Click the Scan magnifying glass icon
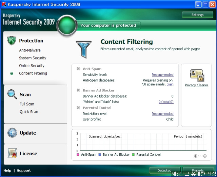This screenshot has width=217, height=177. click(x=12, y=94)
